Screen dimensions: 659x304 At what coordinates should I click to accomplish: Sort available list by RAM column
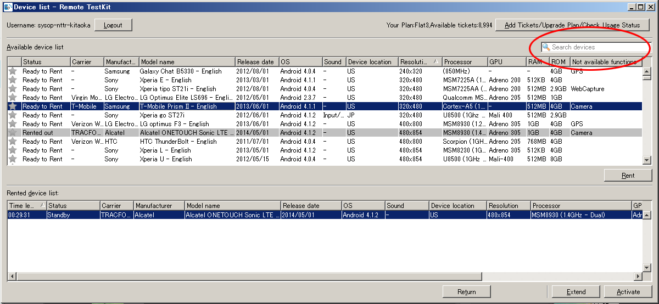point(538,62)
